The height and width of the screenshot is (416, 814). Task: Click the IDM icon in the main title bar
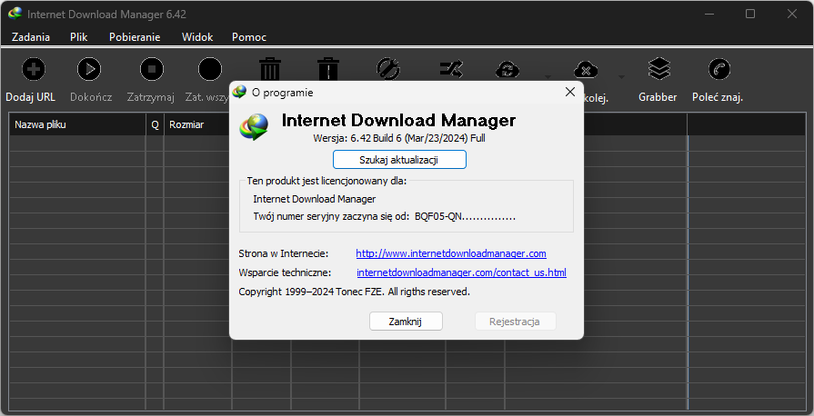coord(15,14)
